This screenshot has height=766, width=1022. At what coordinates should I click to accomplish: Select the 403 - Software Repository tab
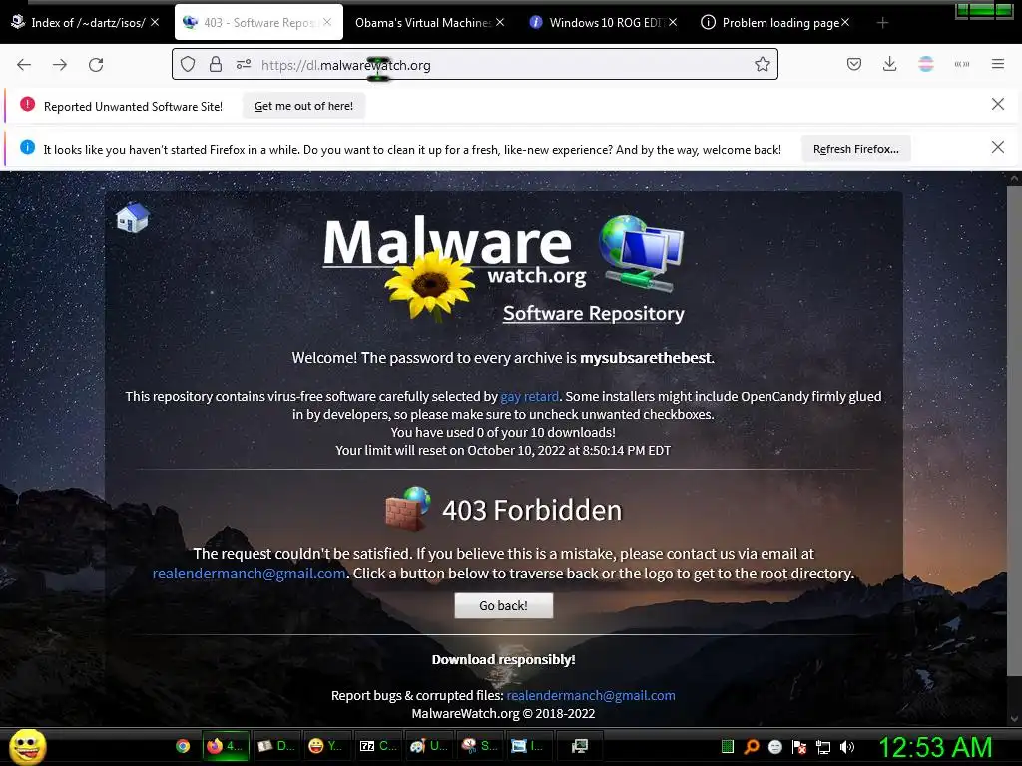pyautogui.click(x=258, y=23)
